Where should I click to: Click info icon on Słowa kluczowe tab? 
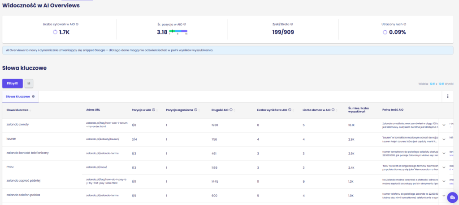point(33,96)
